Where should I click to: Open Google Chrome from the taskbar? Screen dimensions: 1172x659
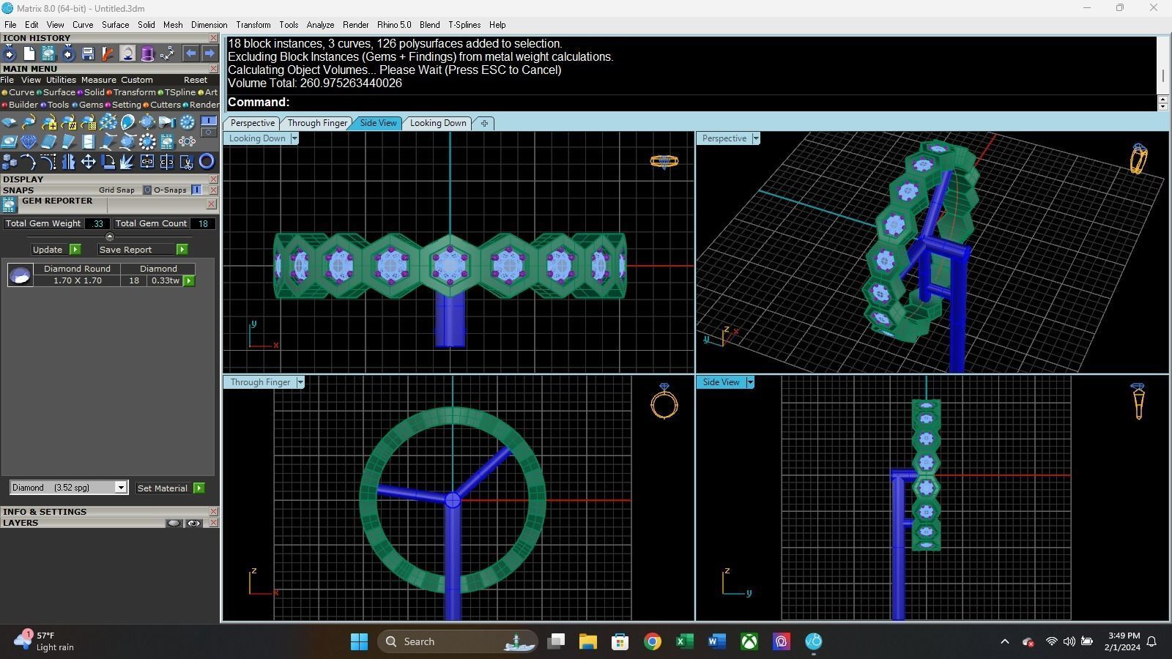652,641
